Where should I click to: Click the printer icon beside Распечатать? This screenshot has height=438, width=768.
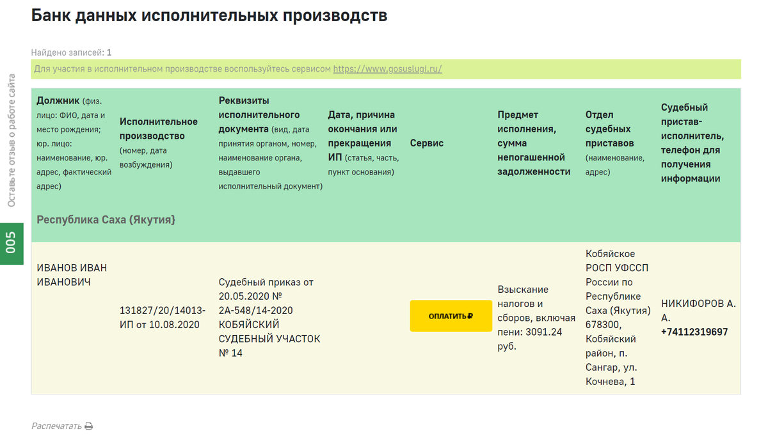(88, 425)
